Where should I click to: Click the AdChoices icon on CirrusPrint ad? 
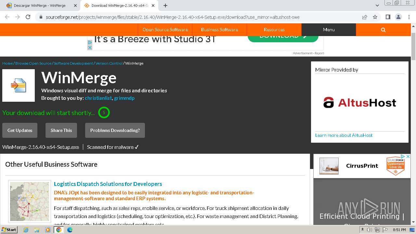[x=403, y=157]
